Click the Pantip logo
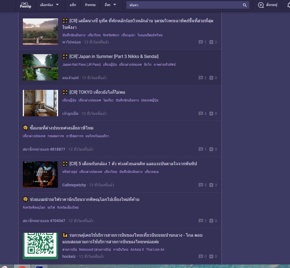This screenshot has width=290, height=268. (x=26, y=5)
